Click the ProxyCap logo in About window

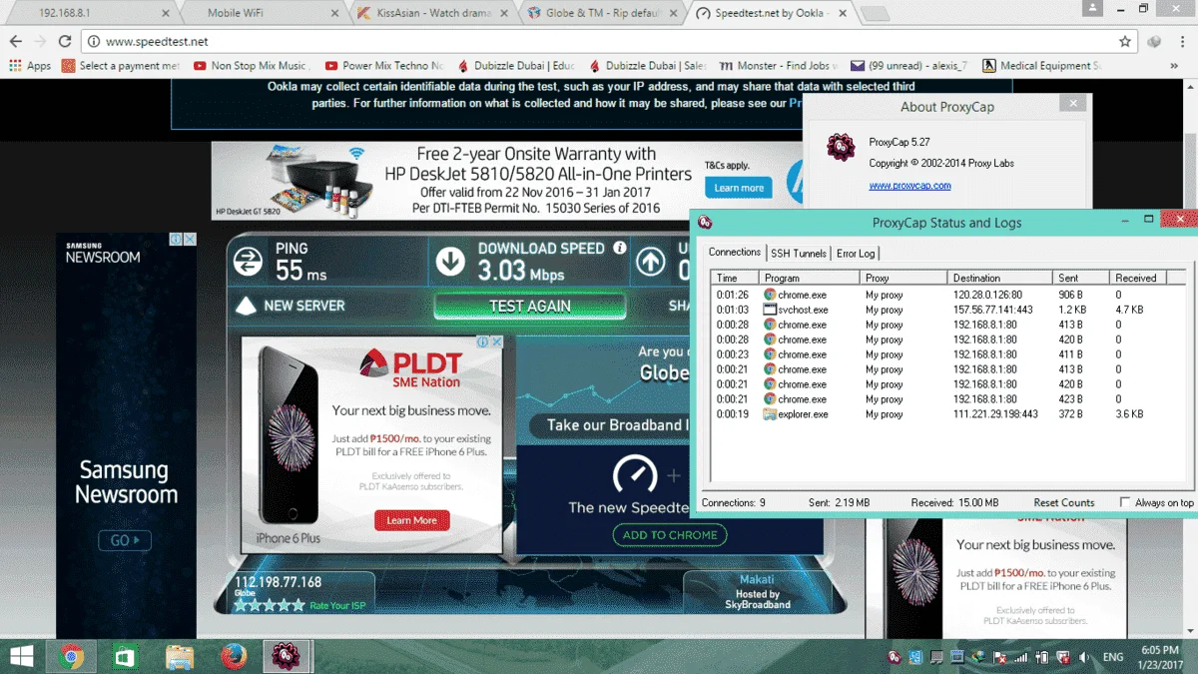[841, 148]
